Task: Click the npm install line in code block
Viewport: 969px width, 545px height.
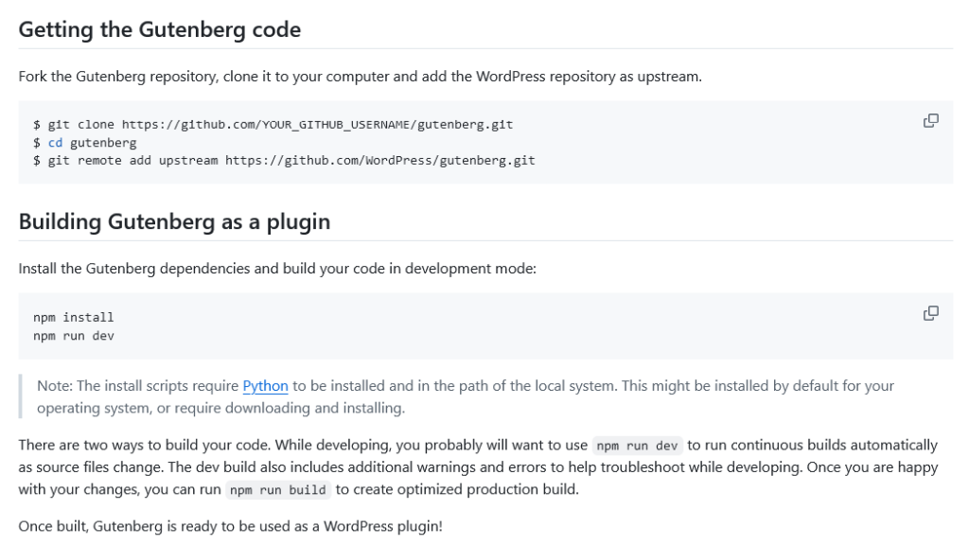Action: click(x=73, y=318)
